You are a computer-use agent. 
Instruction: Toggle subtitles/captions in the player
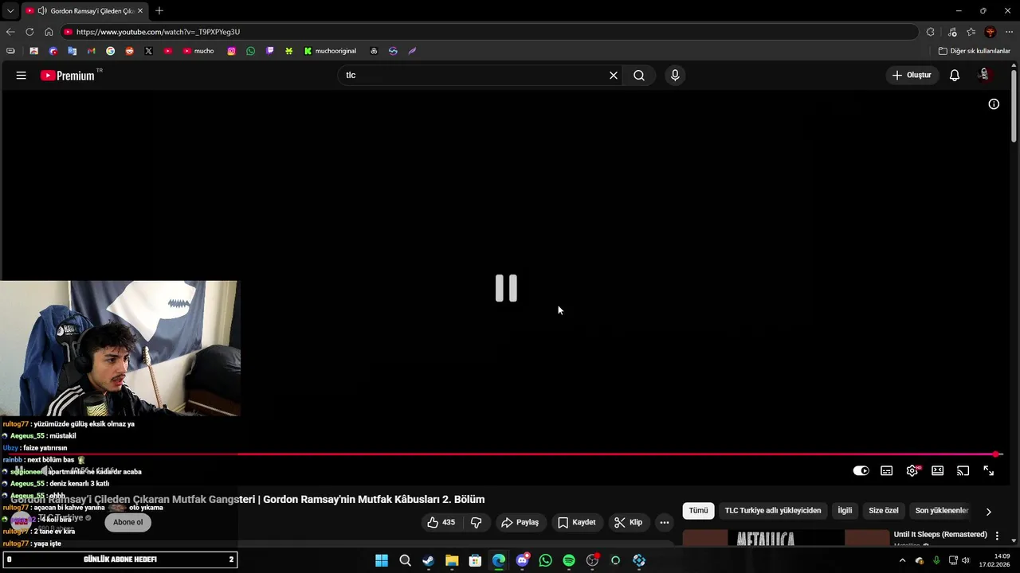pos(886,471)
